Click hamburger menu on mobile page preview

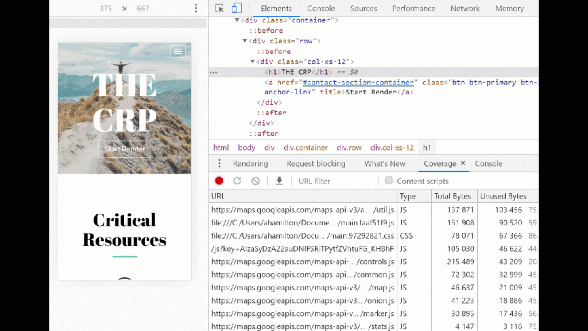178,51
